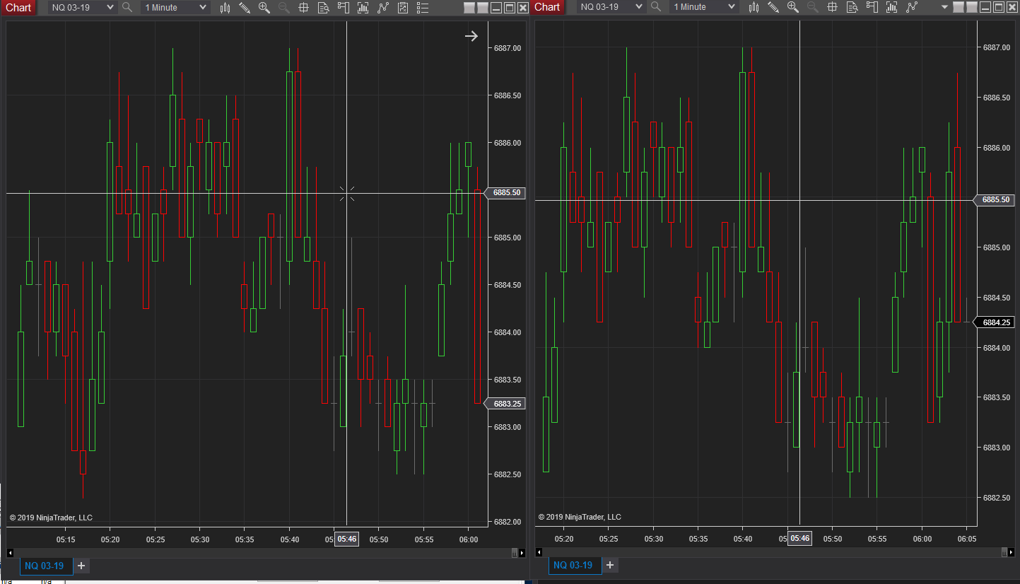Open instrument search in the left chart

pyautogui.click(x=127, y=7)
